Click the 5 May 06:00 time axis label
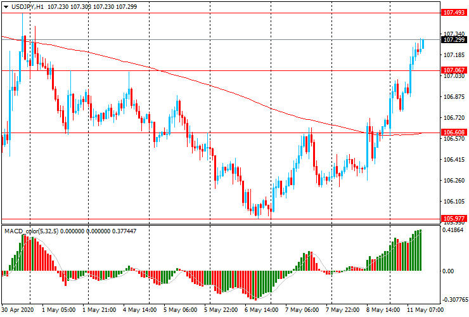Screen dimensions: 469x317 click(x=181, y=309)
